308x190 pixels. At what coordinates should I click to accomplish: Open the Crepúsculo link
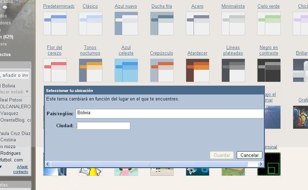pos(161,53)
